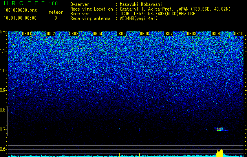The width and height of the screenshot is (247, 157).
Task: Click the 0.6 kHz axis label
Action: tap(4, 149)
